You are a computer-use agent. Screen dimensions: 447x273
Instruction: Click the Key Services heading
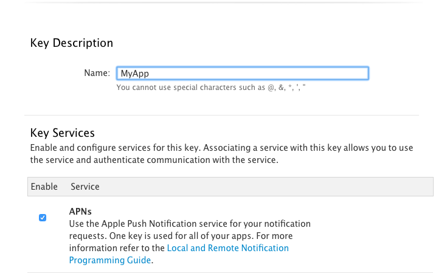click(x=63, y=133)
